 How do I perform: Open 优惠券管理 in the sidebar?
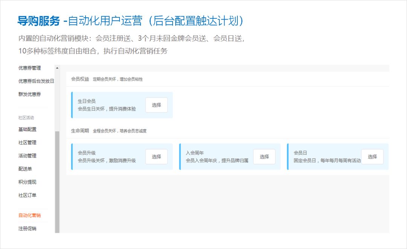[30, 68]
